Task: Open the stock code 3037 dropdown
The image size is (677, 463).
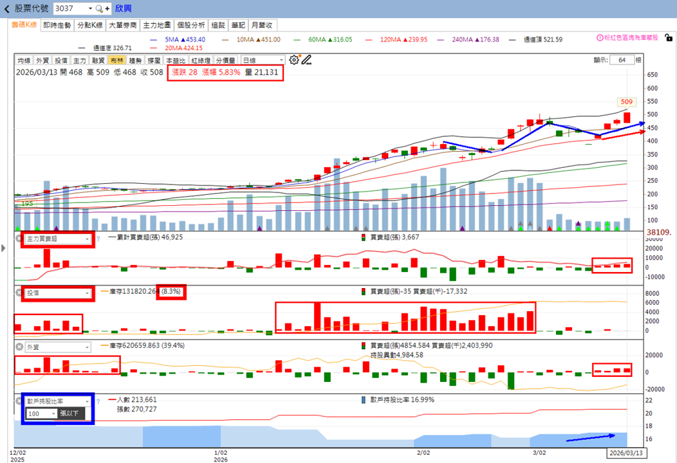Action: [90, 8]
